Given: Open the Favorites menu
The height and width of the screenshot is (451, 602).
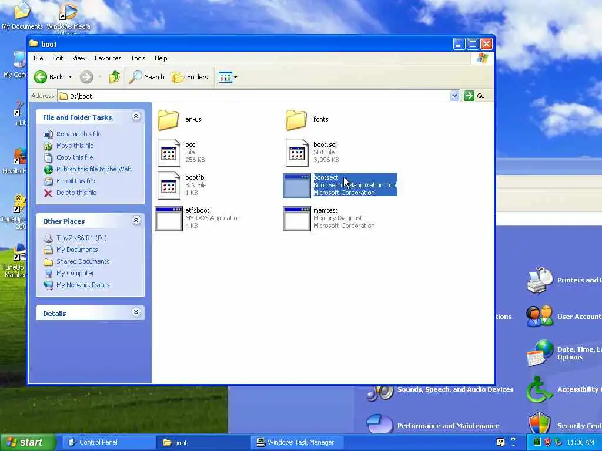Looking at the screenshot, I should (108, 58).
